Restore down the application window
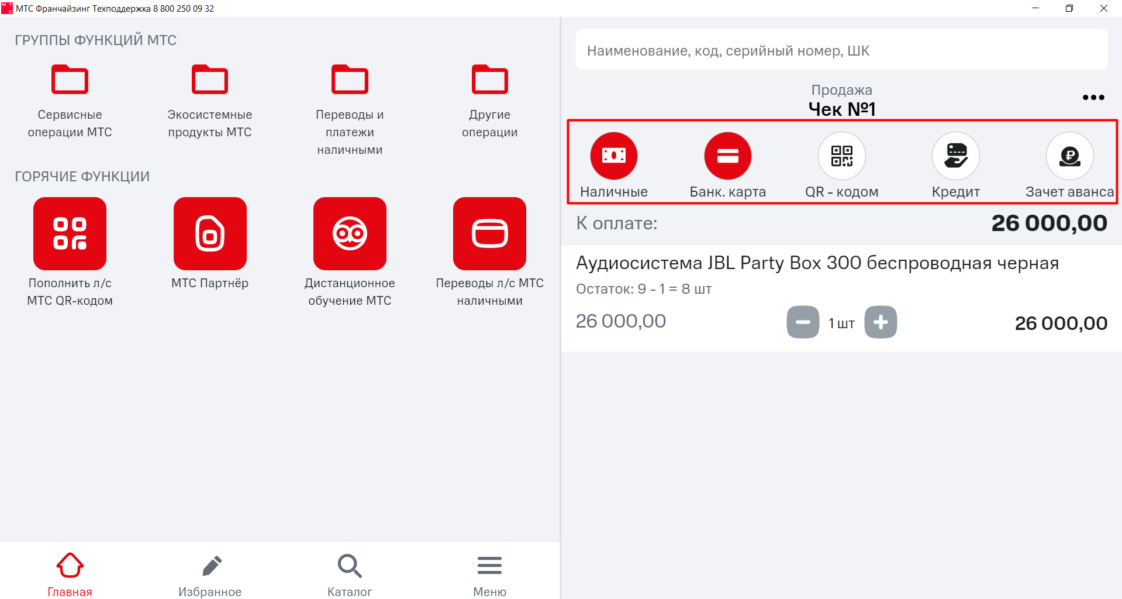 (x=1069, y=8)
